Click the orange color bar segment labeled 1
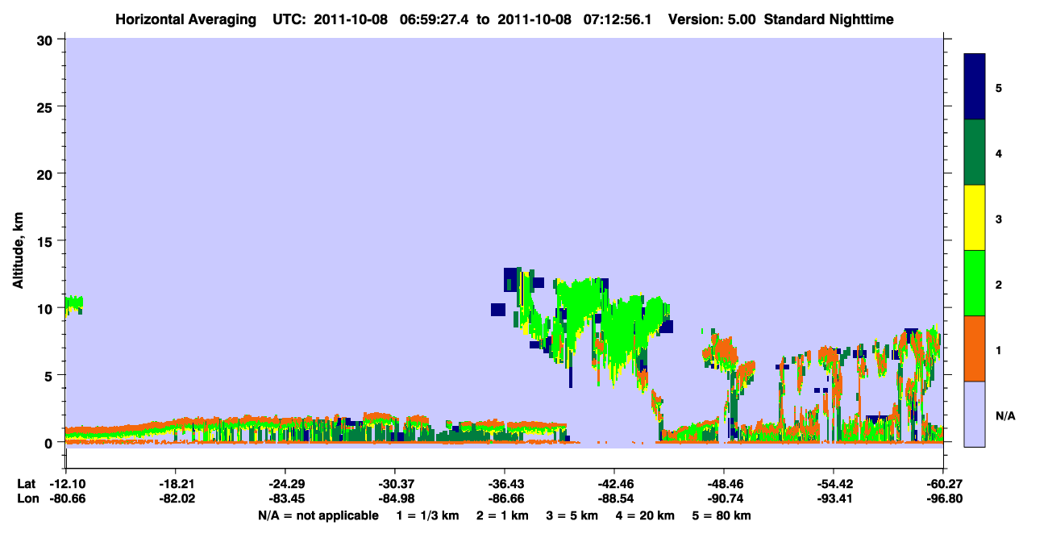The width and height of the screenshot is (1048, 538). (x=975, y=348)
